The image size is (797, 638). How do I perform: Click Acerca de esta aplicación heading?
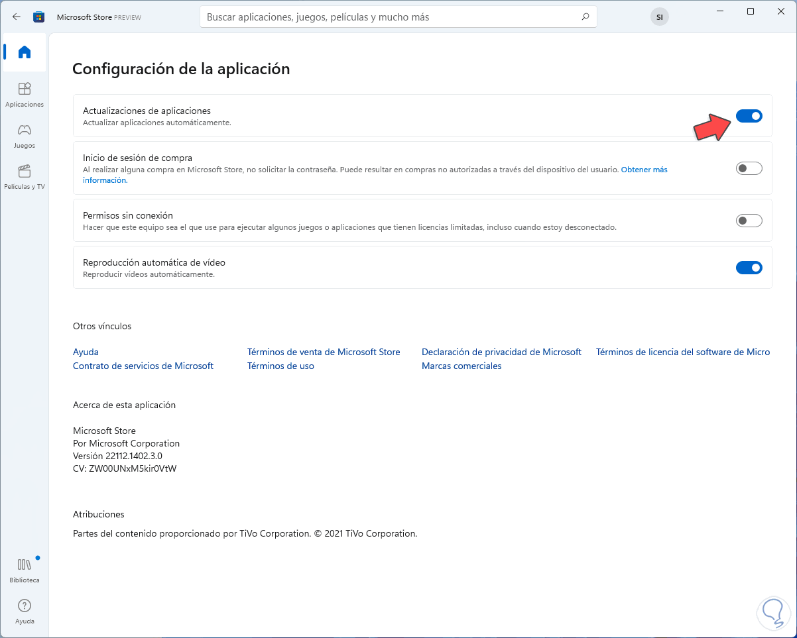point(124,405)
